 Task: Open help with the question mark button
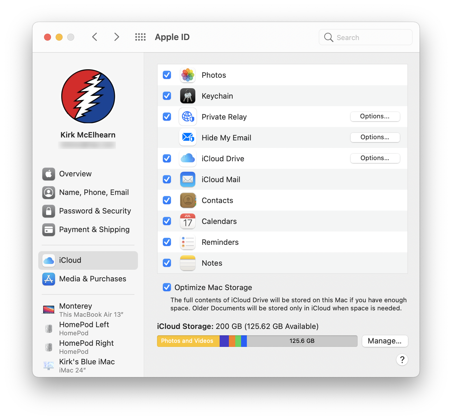coord(402,360)
